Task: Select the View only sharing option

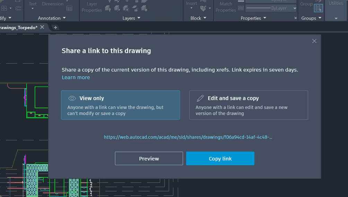Action: tap(121, 105)
